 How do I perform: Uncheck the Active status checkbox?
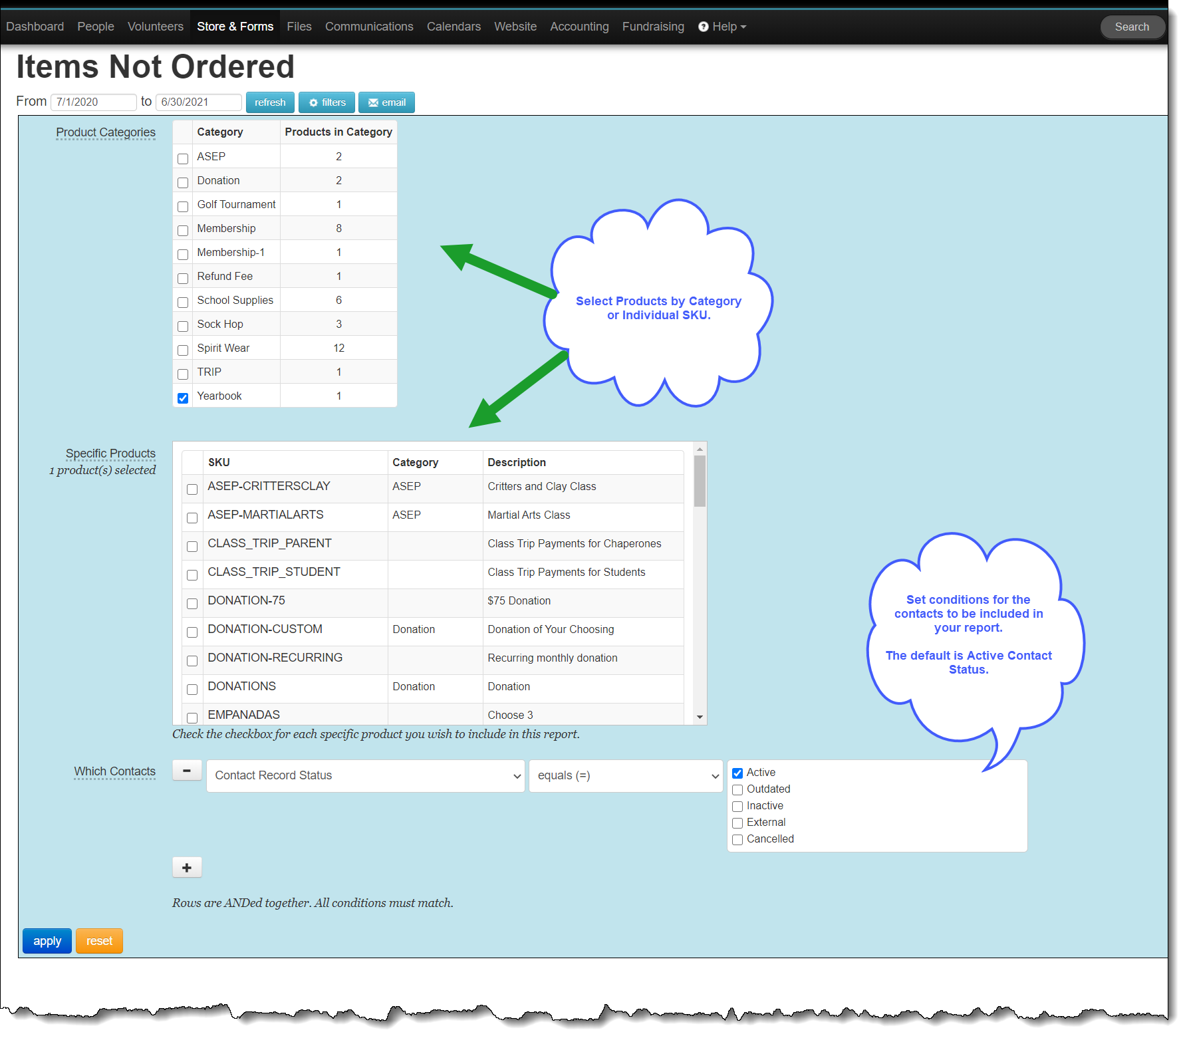pyautogui.click(x=737, y=773)
